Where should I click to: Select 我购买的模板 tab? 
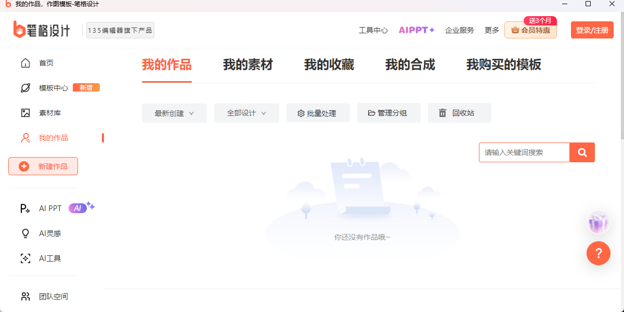[503, 64]
